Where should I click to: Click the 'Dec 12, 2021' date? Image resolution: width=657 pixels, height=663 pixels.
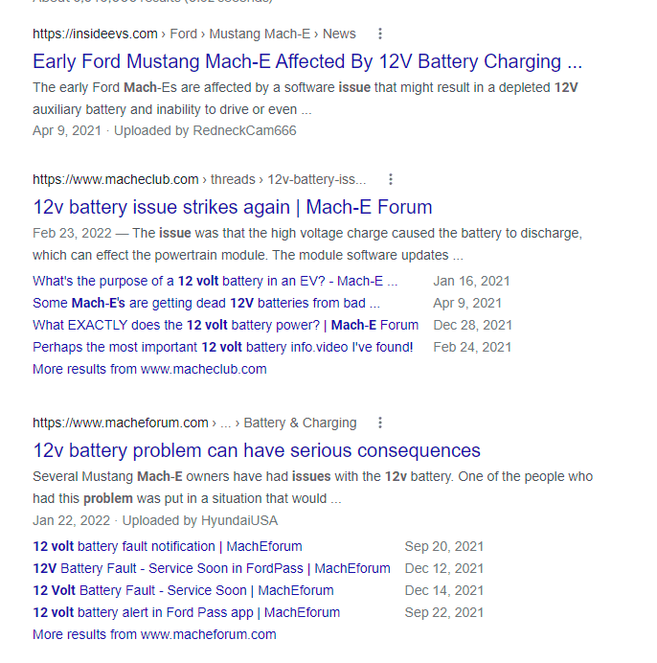pos(444,568)
